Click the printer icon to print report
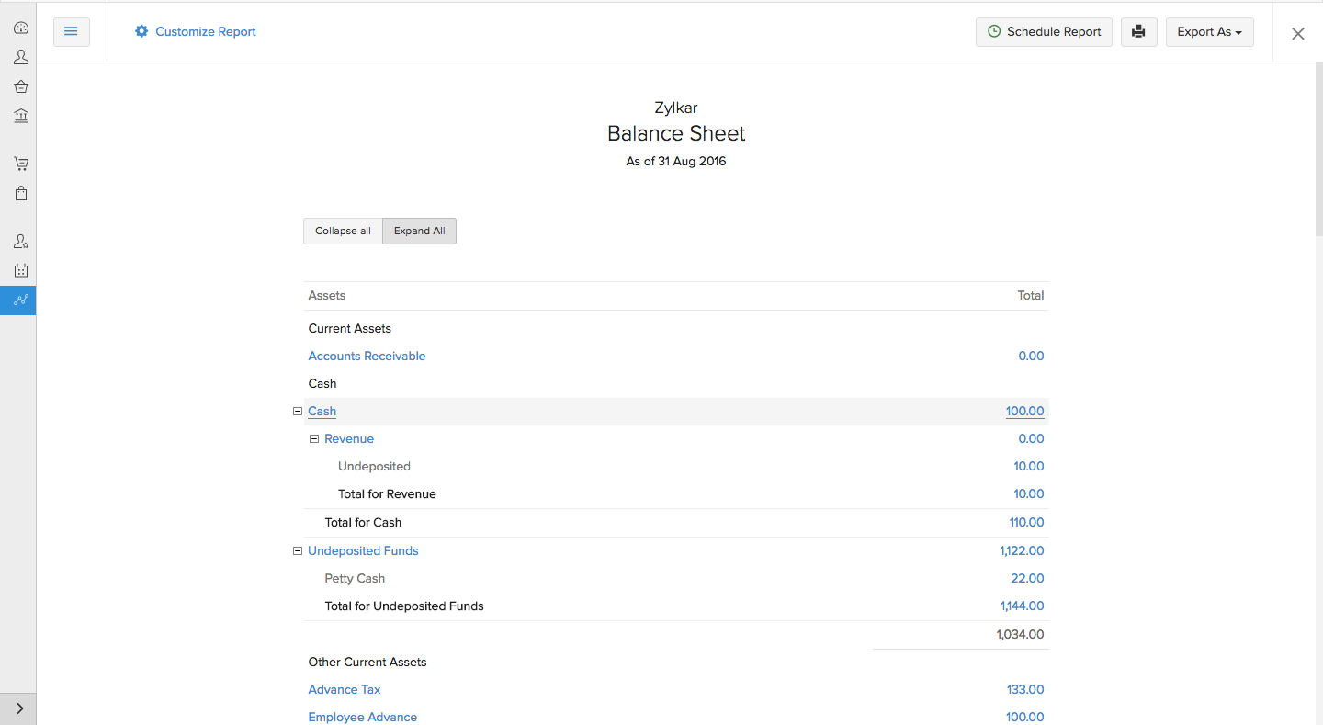The width and height of the screenshot is (1323, 725). [x=1138, y=32]
